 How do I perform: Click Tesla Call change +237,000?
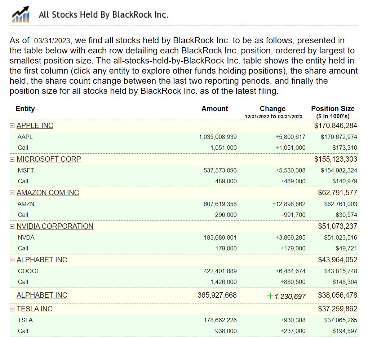point(293,331)
